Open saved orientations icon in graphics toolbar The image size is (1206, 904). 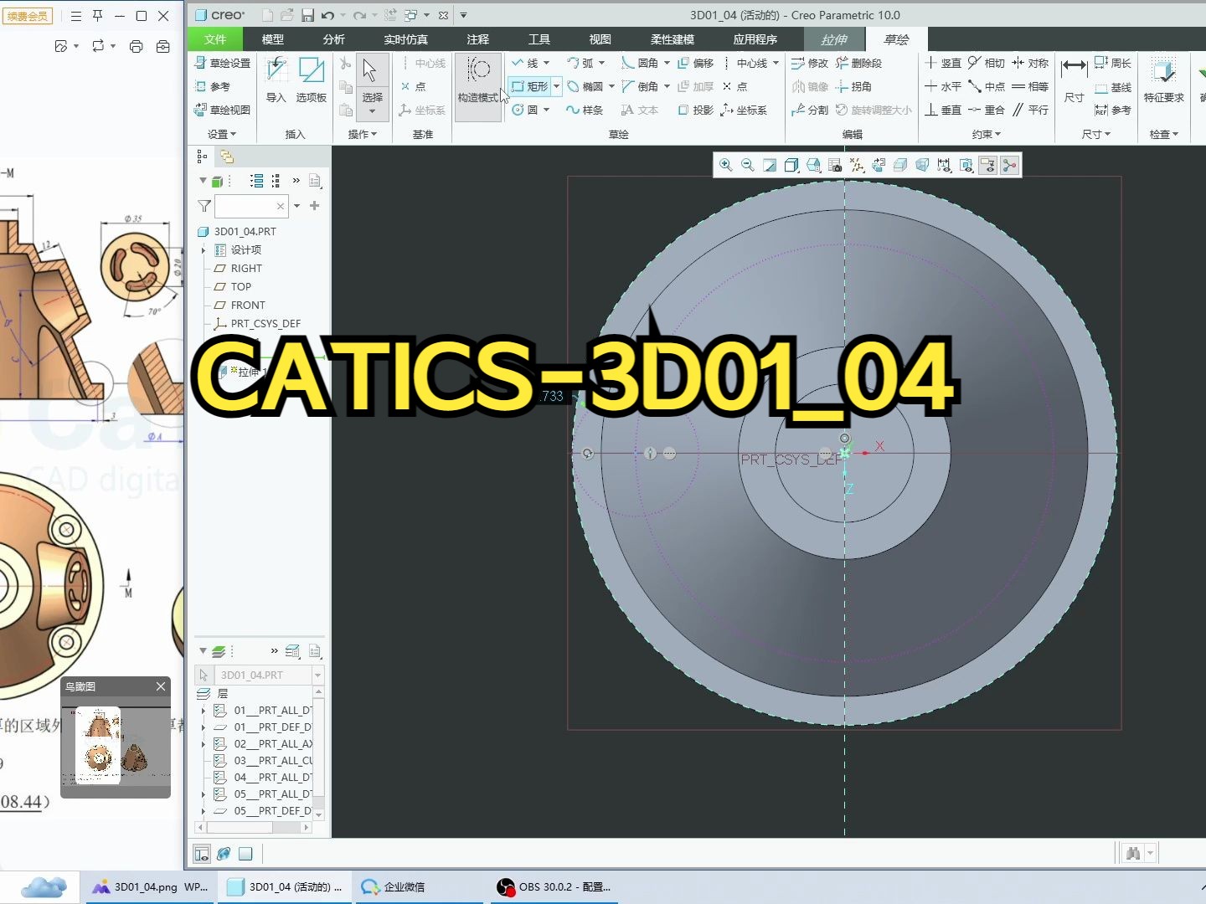pos(813,166)
